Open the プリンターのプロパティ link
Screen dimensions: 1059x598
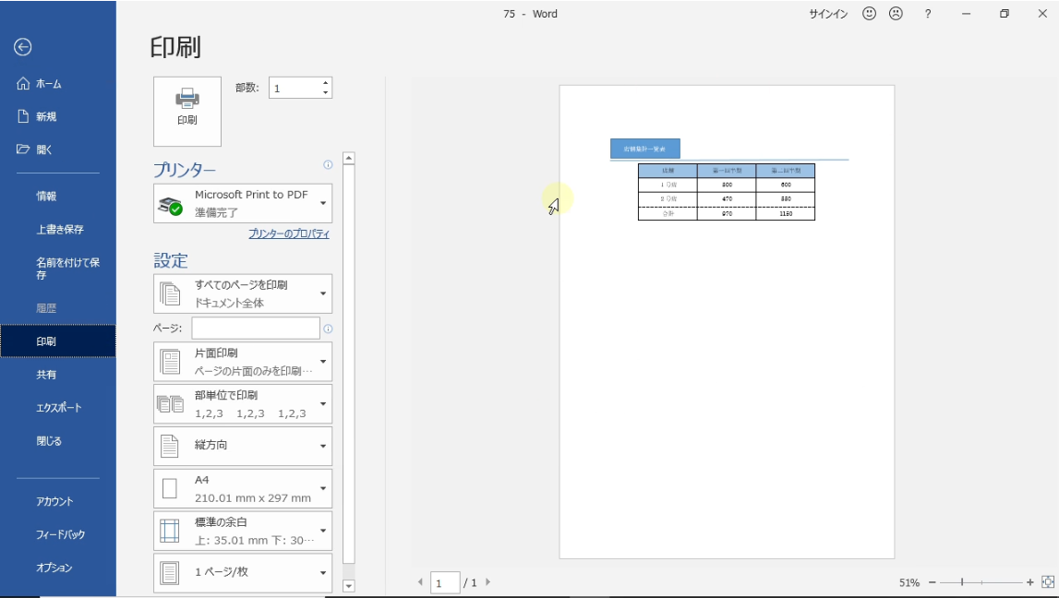[289, 234]
